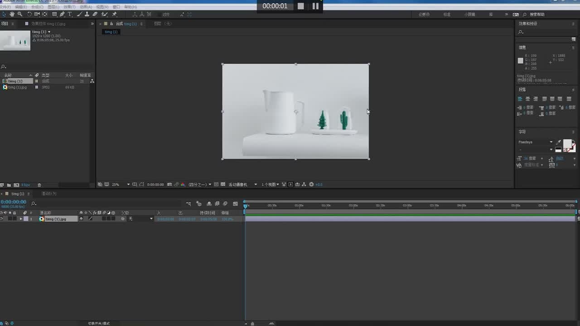Image resolution: width=580 pixels, height=326 pixels.
Task: Select the Unified Camera tool
Action: click(37, 14)
